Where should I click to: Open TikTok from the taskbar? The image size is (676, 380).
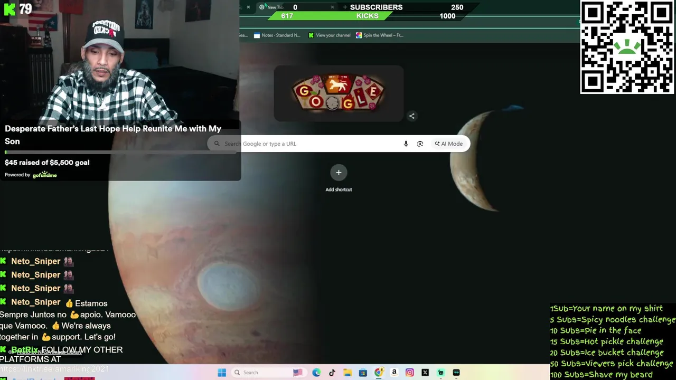tap(332, 373)
